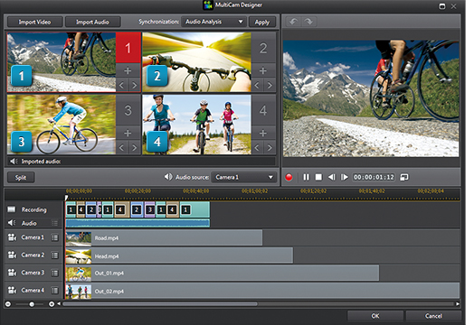Click the Import Video button
The image size is (474, 325).
coord(34,22)
